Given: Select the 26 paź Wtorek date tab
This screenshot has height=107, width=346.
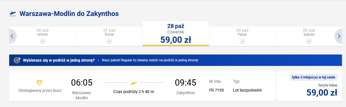Looking at the screenshot, I should click(43, 36).
